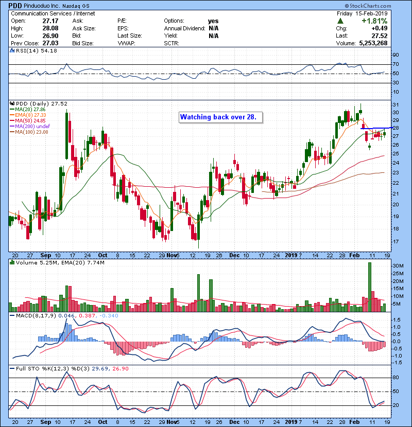Screen dimensions: 412x427
Task: Click the Options value 'yes'
Action: 213,21
